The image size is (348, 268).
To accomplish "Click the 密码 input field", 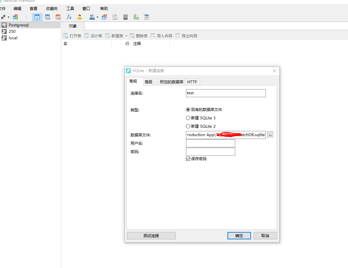I will click(x=210, y=152).
